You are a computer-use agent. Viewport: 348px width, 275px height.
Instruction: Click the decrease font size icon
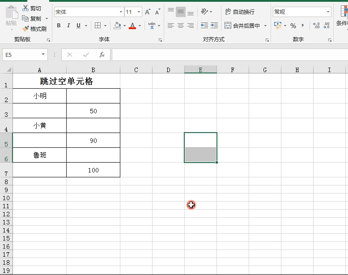coord(157,12)
